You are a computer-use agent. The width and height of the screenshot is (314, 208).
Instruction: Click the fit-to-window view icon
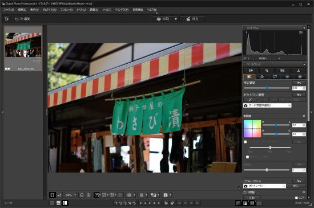click(53, 195)
